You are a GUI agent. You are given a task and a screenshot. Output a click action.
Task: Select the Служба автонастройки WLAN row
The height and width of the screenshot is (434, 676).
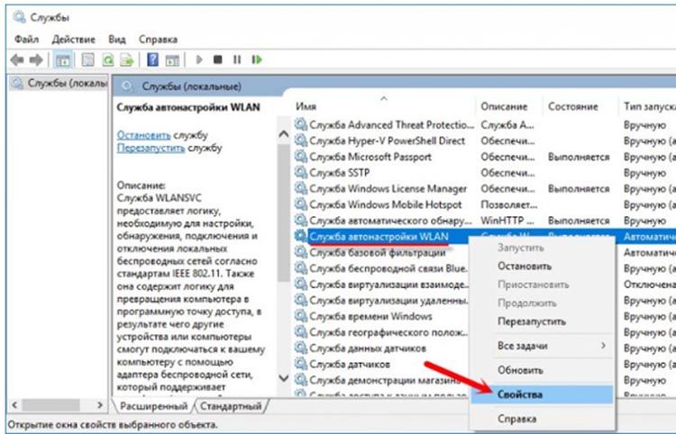pyautogui.click(x=379, y=237)
